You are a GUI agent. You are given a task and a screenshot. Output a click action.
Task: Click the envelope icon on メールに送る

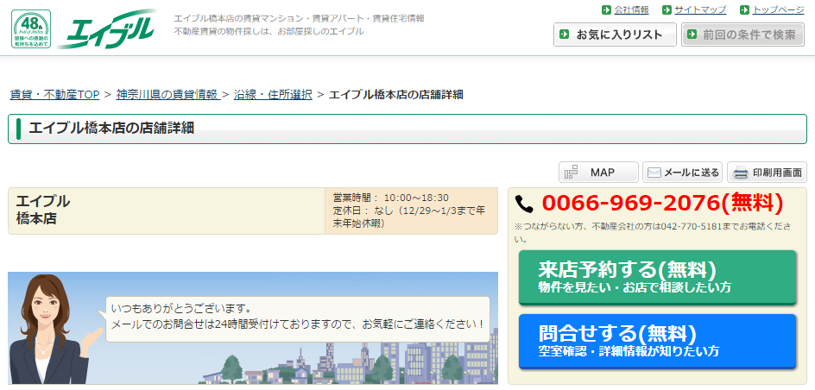click(x=654, y=173)
